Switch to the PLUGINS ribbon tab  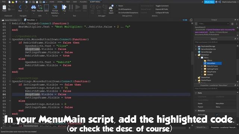(83, 2)
